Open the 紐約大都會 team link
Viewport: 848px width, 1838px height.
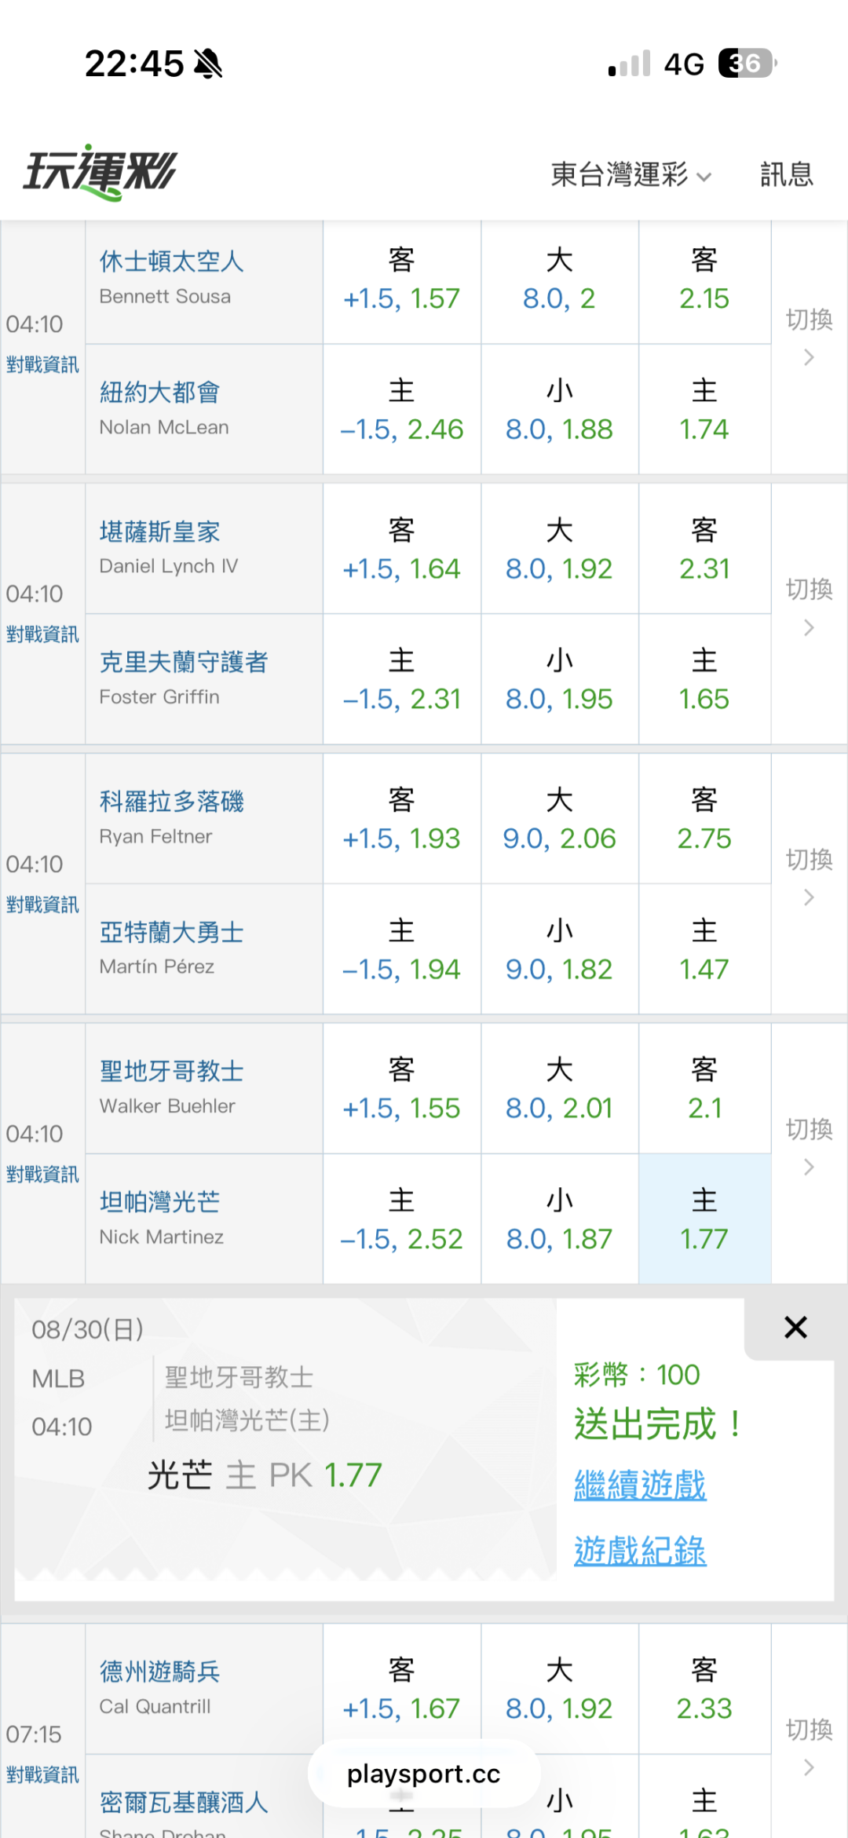[159, 392]
